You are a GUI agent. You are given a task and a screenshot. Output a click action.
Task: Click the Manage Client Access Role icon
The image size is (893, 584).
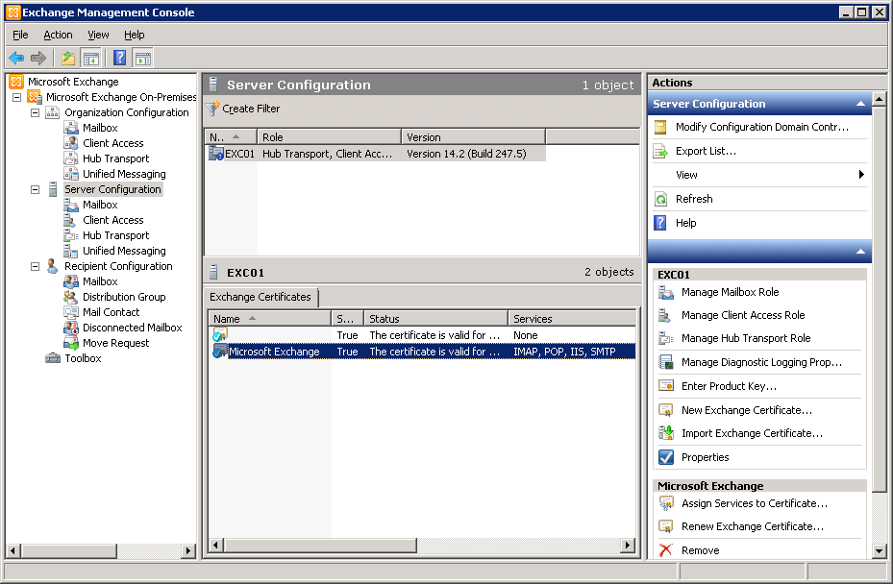point(666,315)
